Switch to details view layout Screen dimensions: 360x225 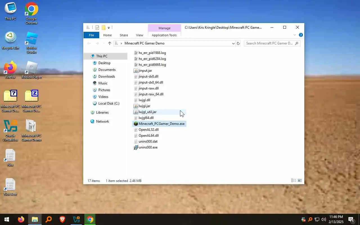point(293,181)
